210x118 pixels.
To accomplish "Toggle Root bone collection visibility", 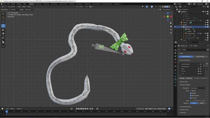I will 198,69.
